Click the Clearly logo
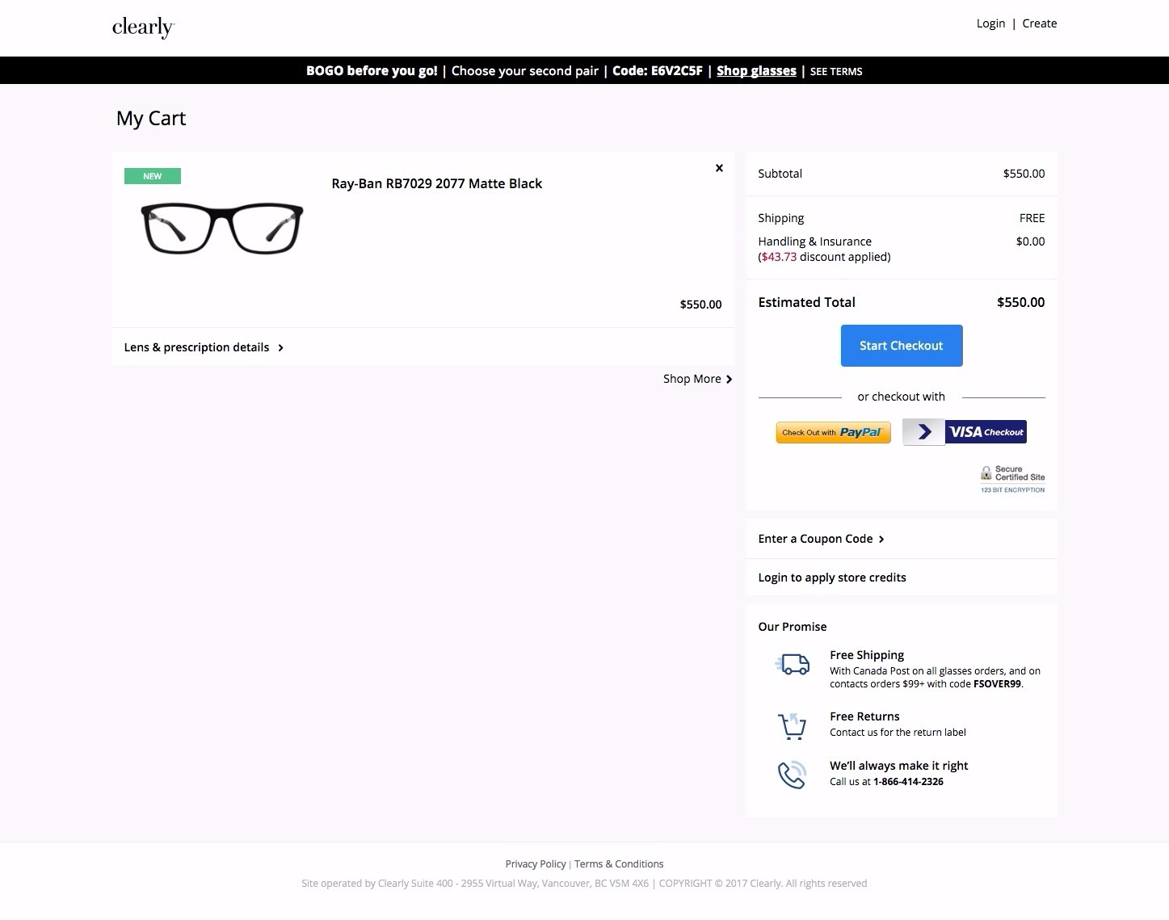The image size is (1169, 920). tap(143, 27)
